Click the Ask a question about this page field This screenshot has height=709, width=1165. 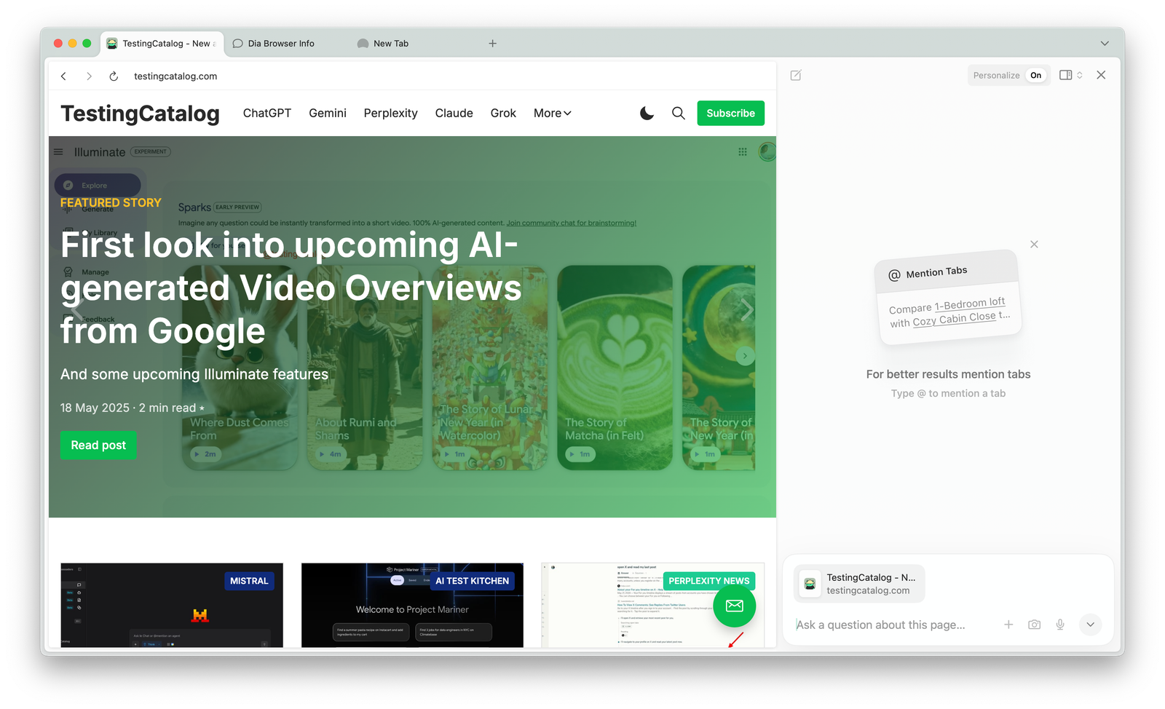(881, 625)
